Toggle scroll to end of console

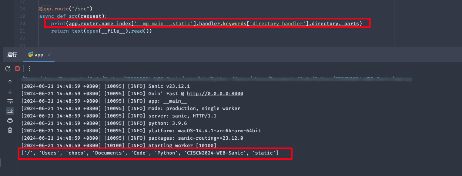tap(10, 110)
